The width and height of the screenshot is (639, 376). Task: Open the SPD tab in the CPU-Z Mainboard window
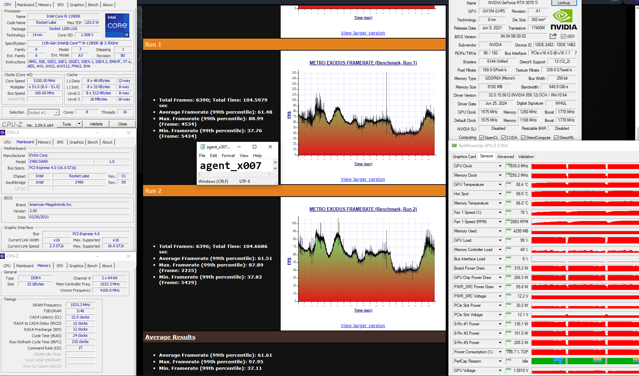(60, 142)
